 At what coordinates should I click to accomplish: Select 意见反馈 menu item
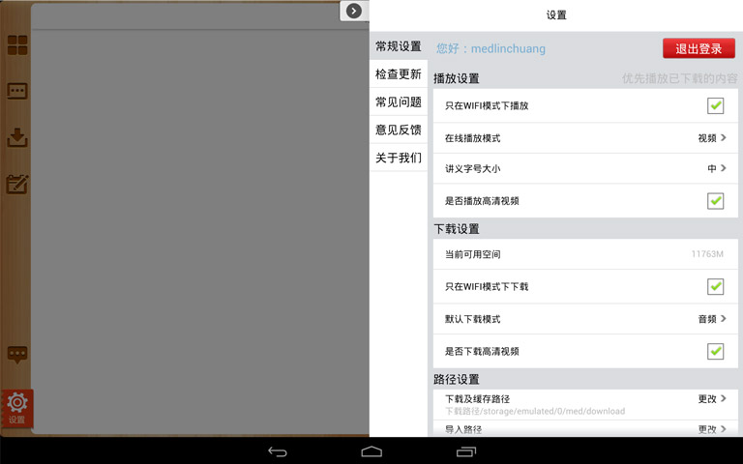(398, 130)
